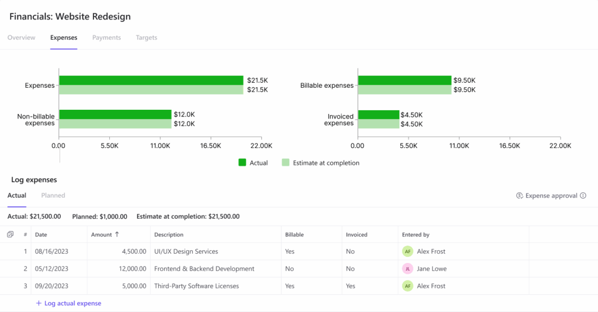598x312 pixels.
Task: Click Alex Frost's AF avatar in row 1
Action: 408,251
